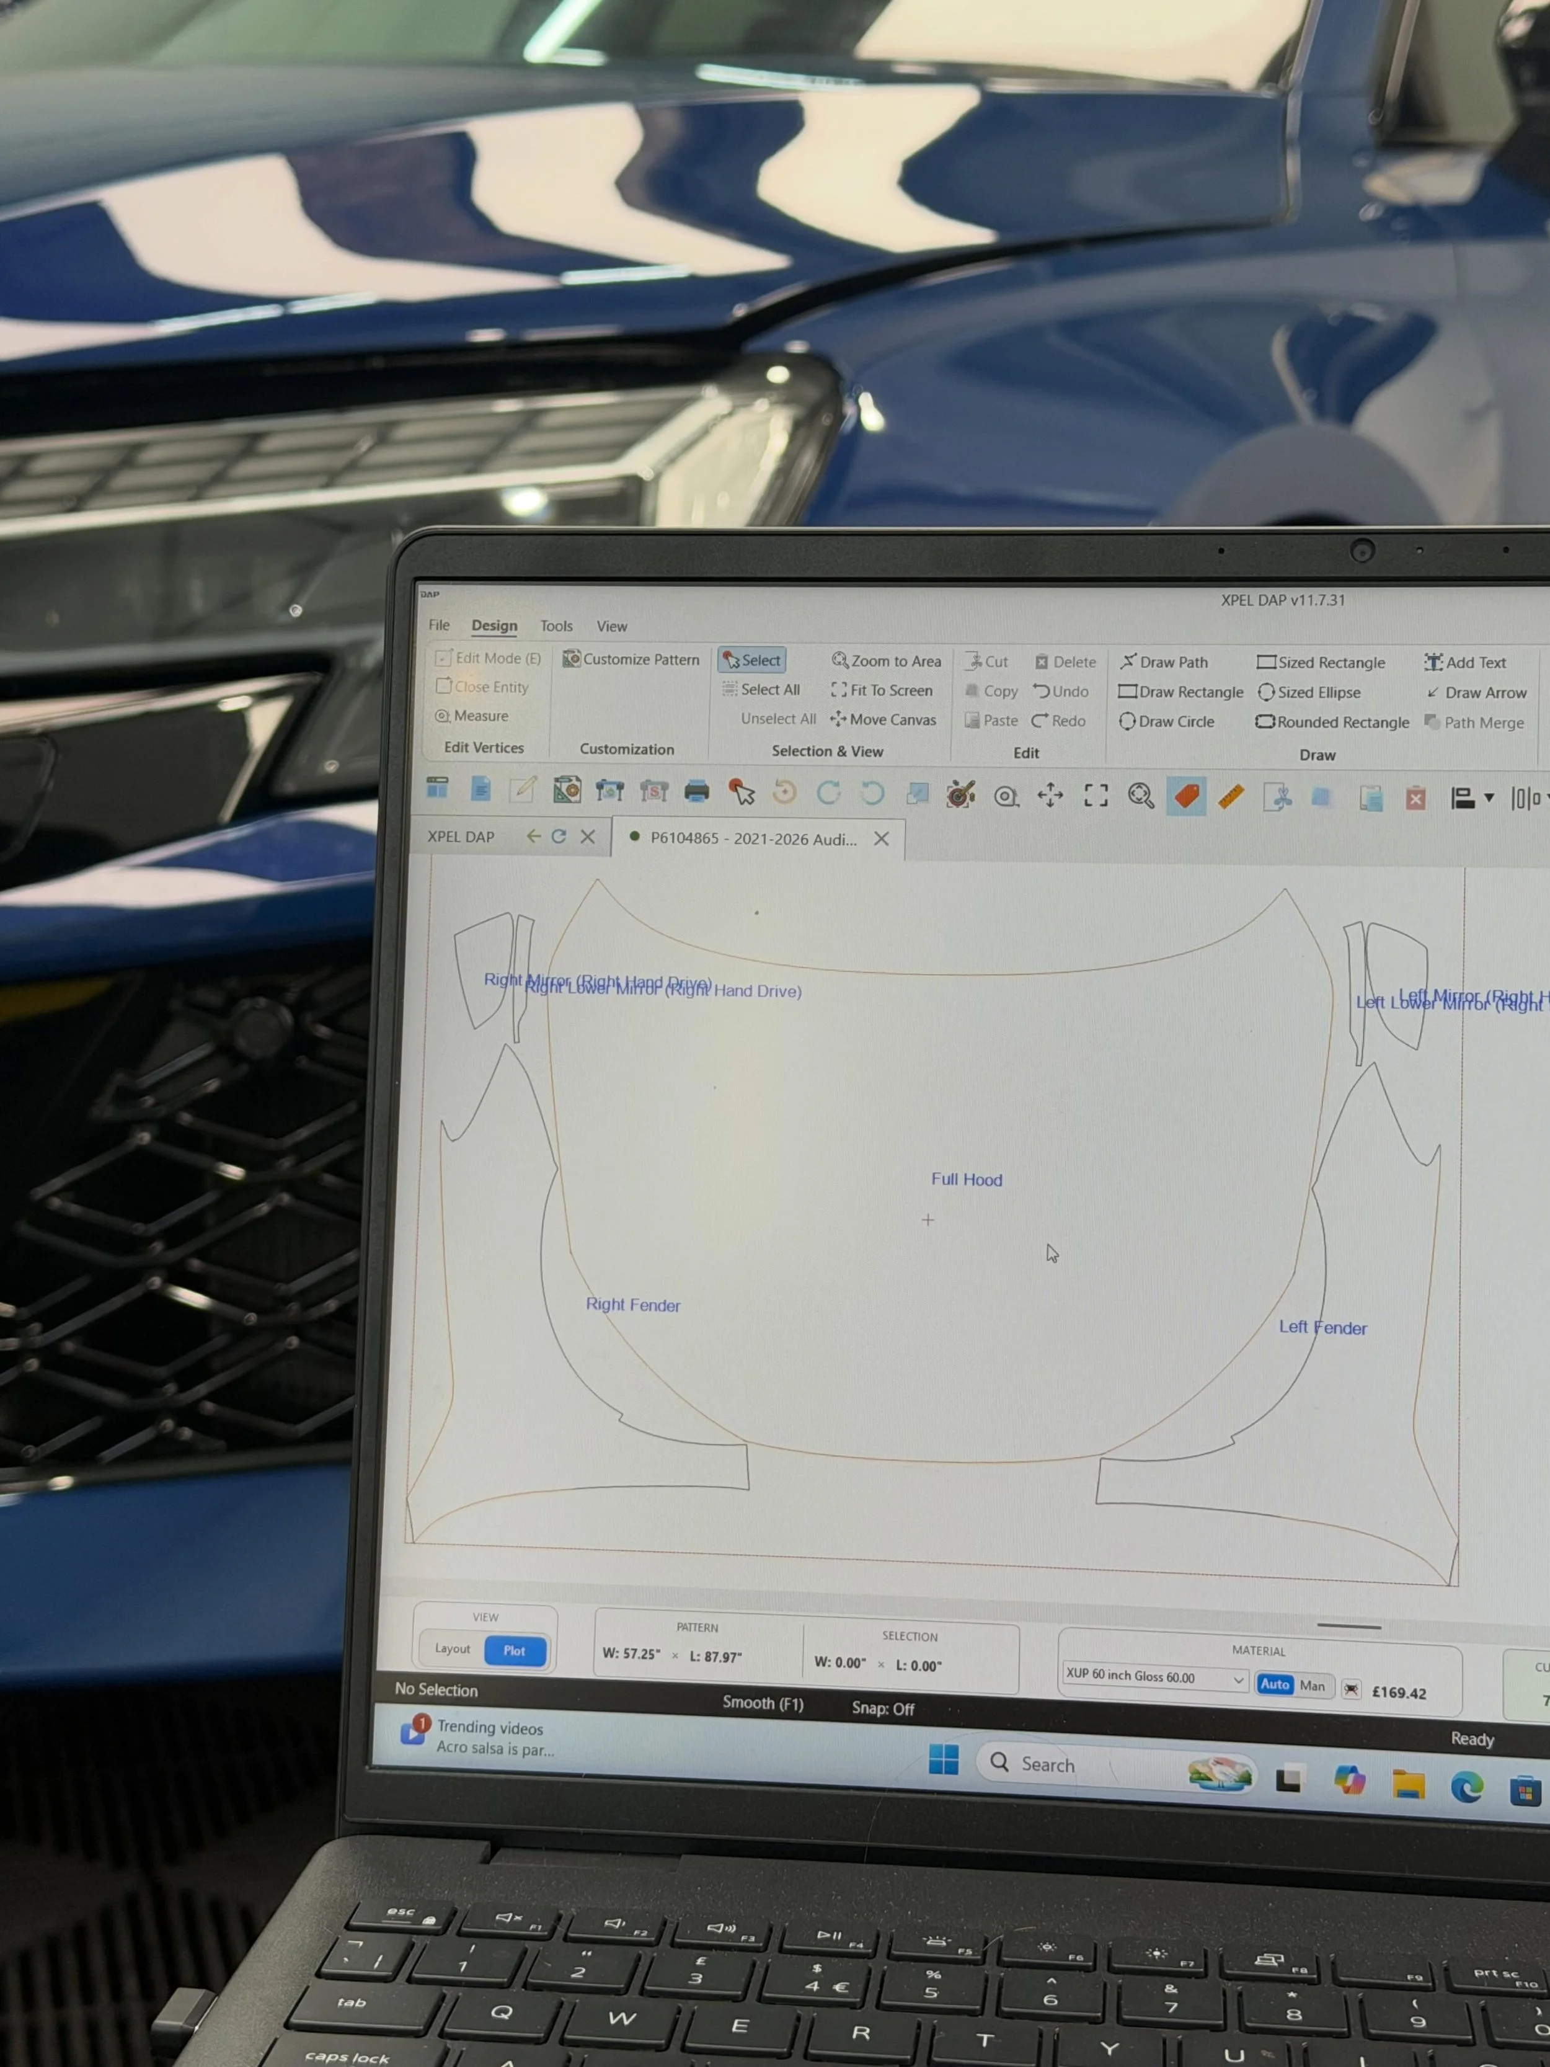Switch view to Layout mode

coord(452,1648)
